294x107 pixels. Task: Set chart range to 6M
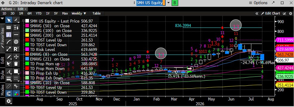pyautogui.click(x=29, y=13)
